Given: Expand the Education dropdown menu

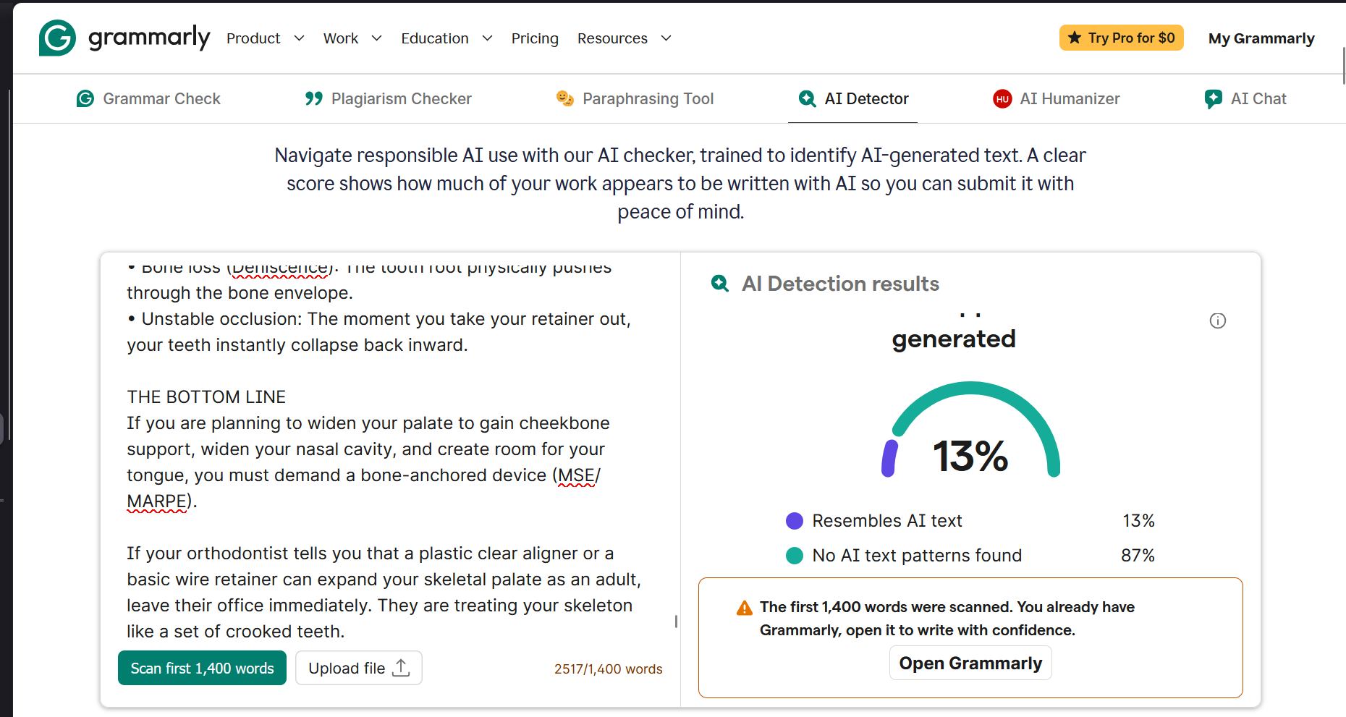Looking at the screenshot, I should pyautogui.click(x=446, y=38).
